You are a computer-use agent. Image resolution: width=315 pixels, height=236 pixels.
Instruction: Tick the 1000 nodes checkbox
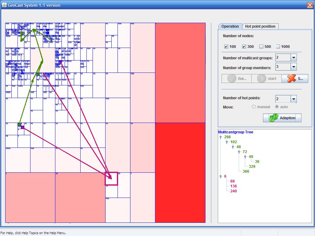(x=278, y=47)
